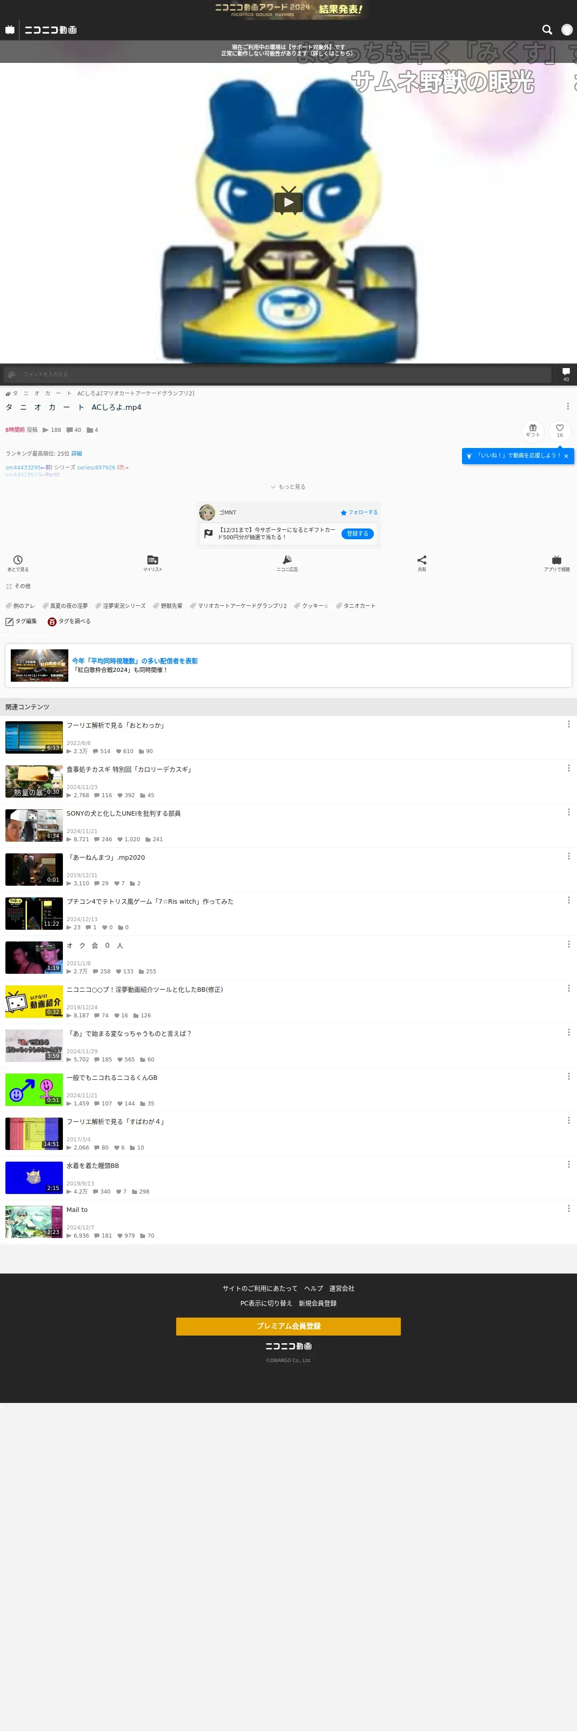Screen dimensions: 577x1731
Task: Open ranking 詳細 link
Action: [x=76, y=453]
